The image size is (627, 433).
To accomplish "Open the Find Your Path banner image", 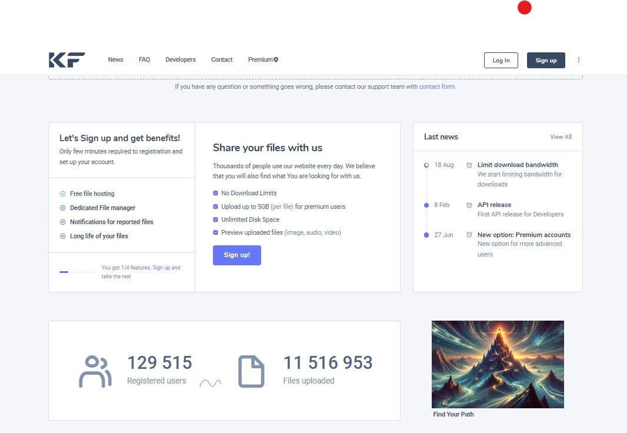I will (497, 364).
